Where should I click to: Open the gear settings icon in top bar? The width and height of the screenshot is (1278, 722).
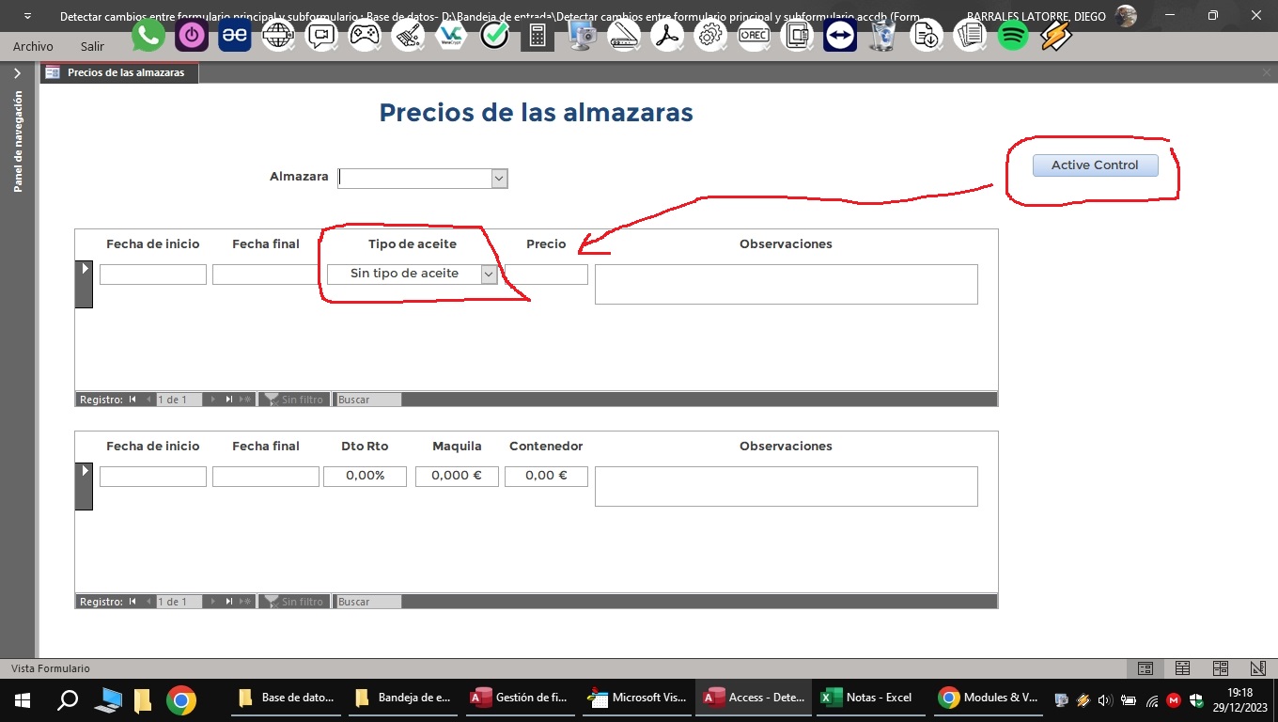(x=710, y=36)
